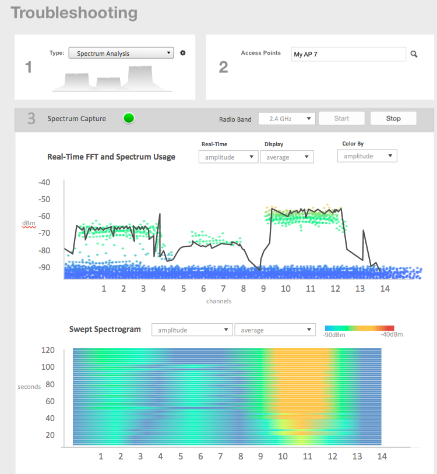437x474 pixels.
Task: Open the Radio Band 2.4 GHz dropdown
Action: coord(286,119)
